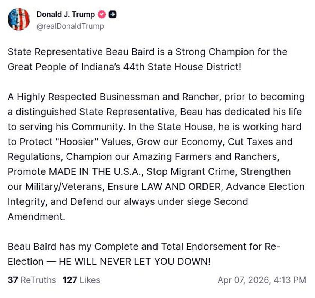Open the Apr 07, 2026 timestamp

point(261,280)
